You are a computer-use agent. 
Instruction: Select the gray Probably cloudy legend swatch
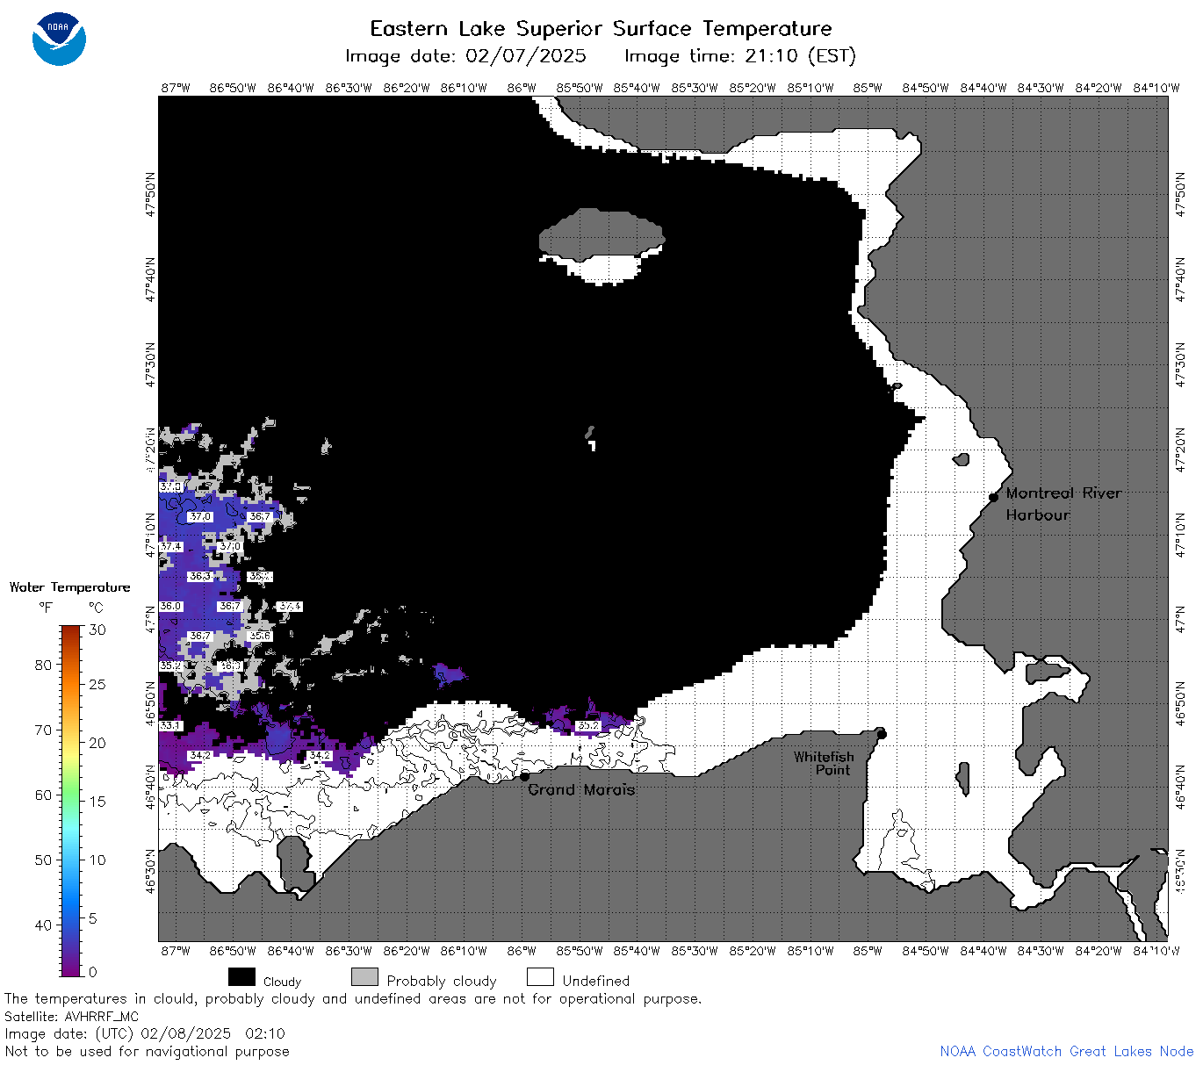364,977
